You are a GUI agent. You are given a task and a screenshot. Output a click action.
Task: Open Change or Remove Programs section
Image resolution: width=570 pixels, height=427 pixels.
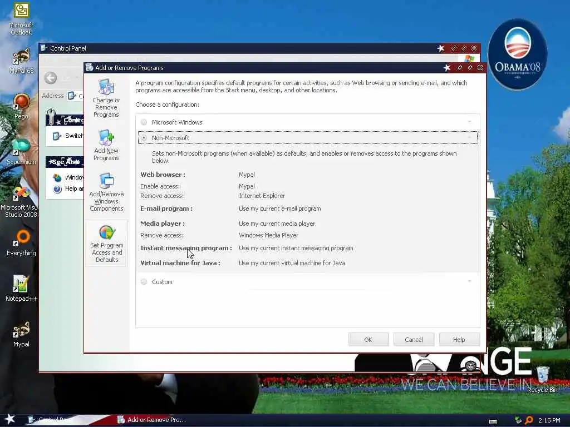[106, 98]
